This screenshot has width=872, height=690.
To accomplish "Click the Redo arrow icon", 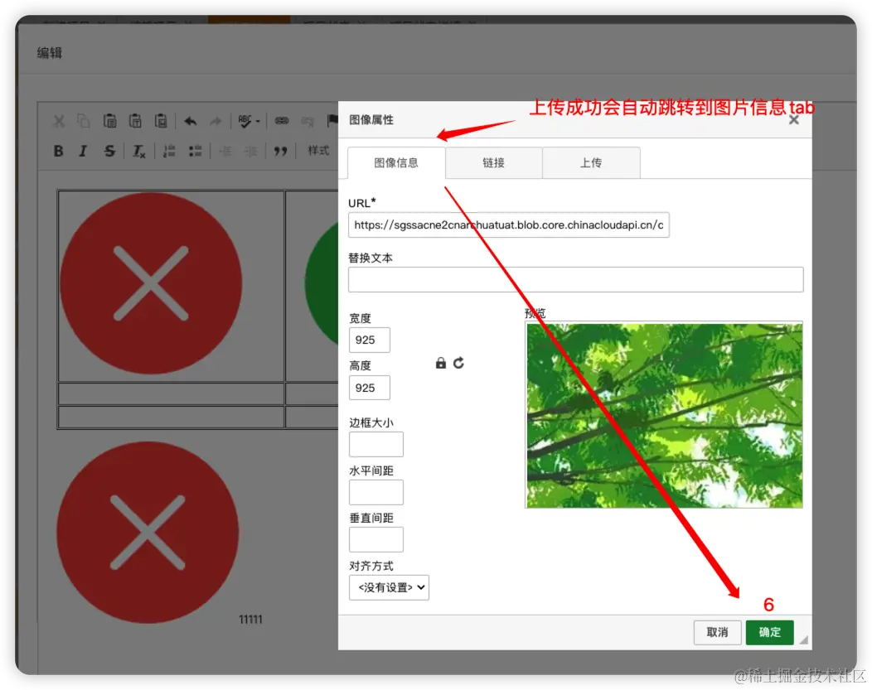I will [216, 121].
